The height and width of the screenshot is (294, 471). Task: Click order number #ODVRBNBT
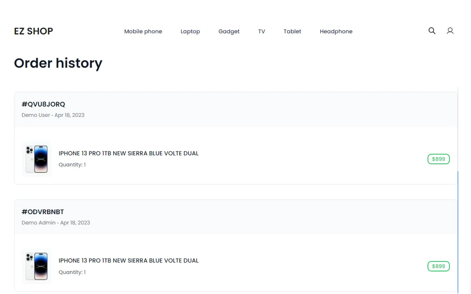(43, 212)
